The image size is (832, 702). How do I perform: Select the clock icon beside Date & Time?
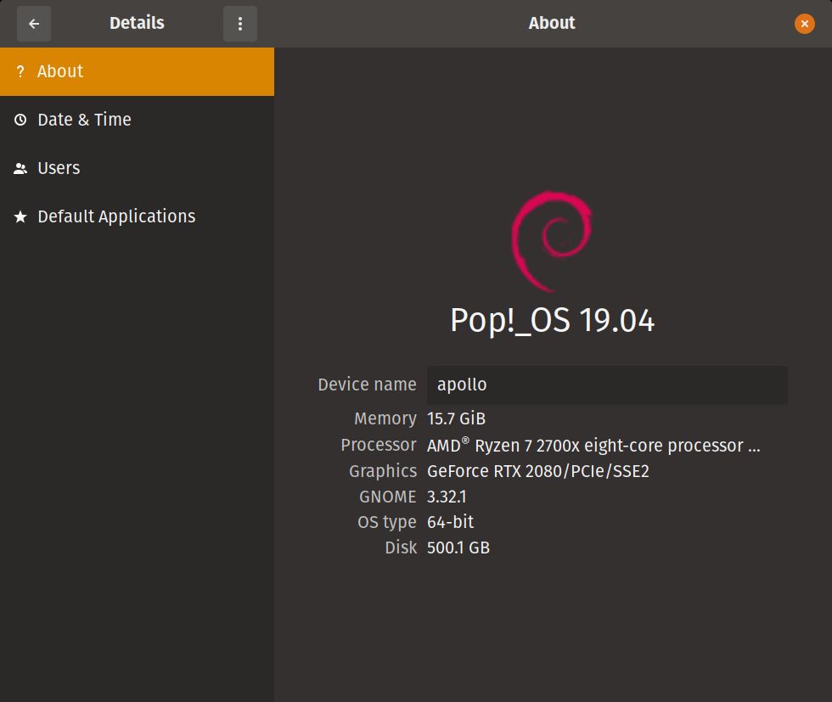(20, 120)
